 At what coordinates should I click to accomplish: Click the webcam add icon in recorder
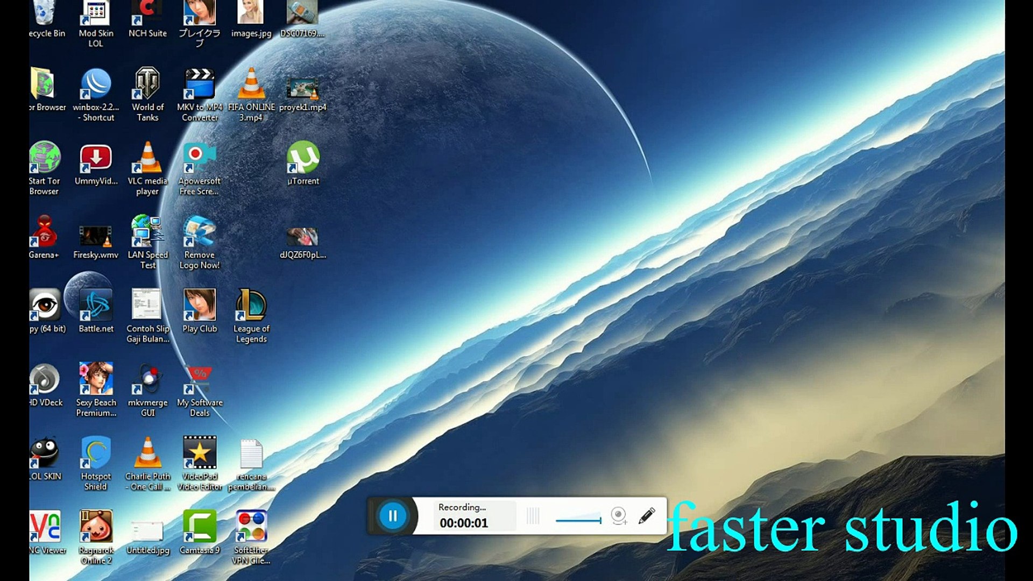tap(619, 516)
